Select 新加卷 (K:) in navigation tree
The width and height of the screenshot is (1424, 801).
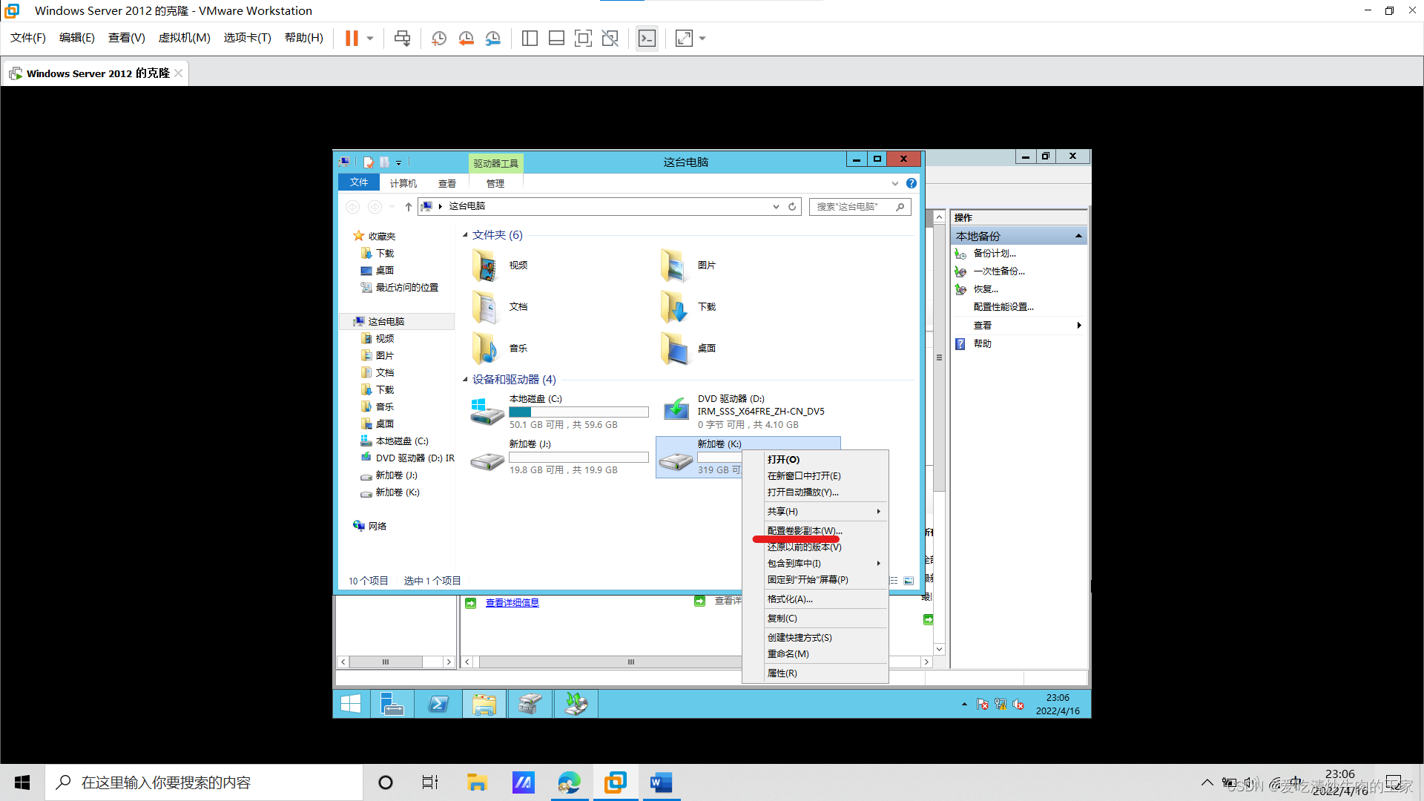(397, 492)
